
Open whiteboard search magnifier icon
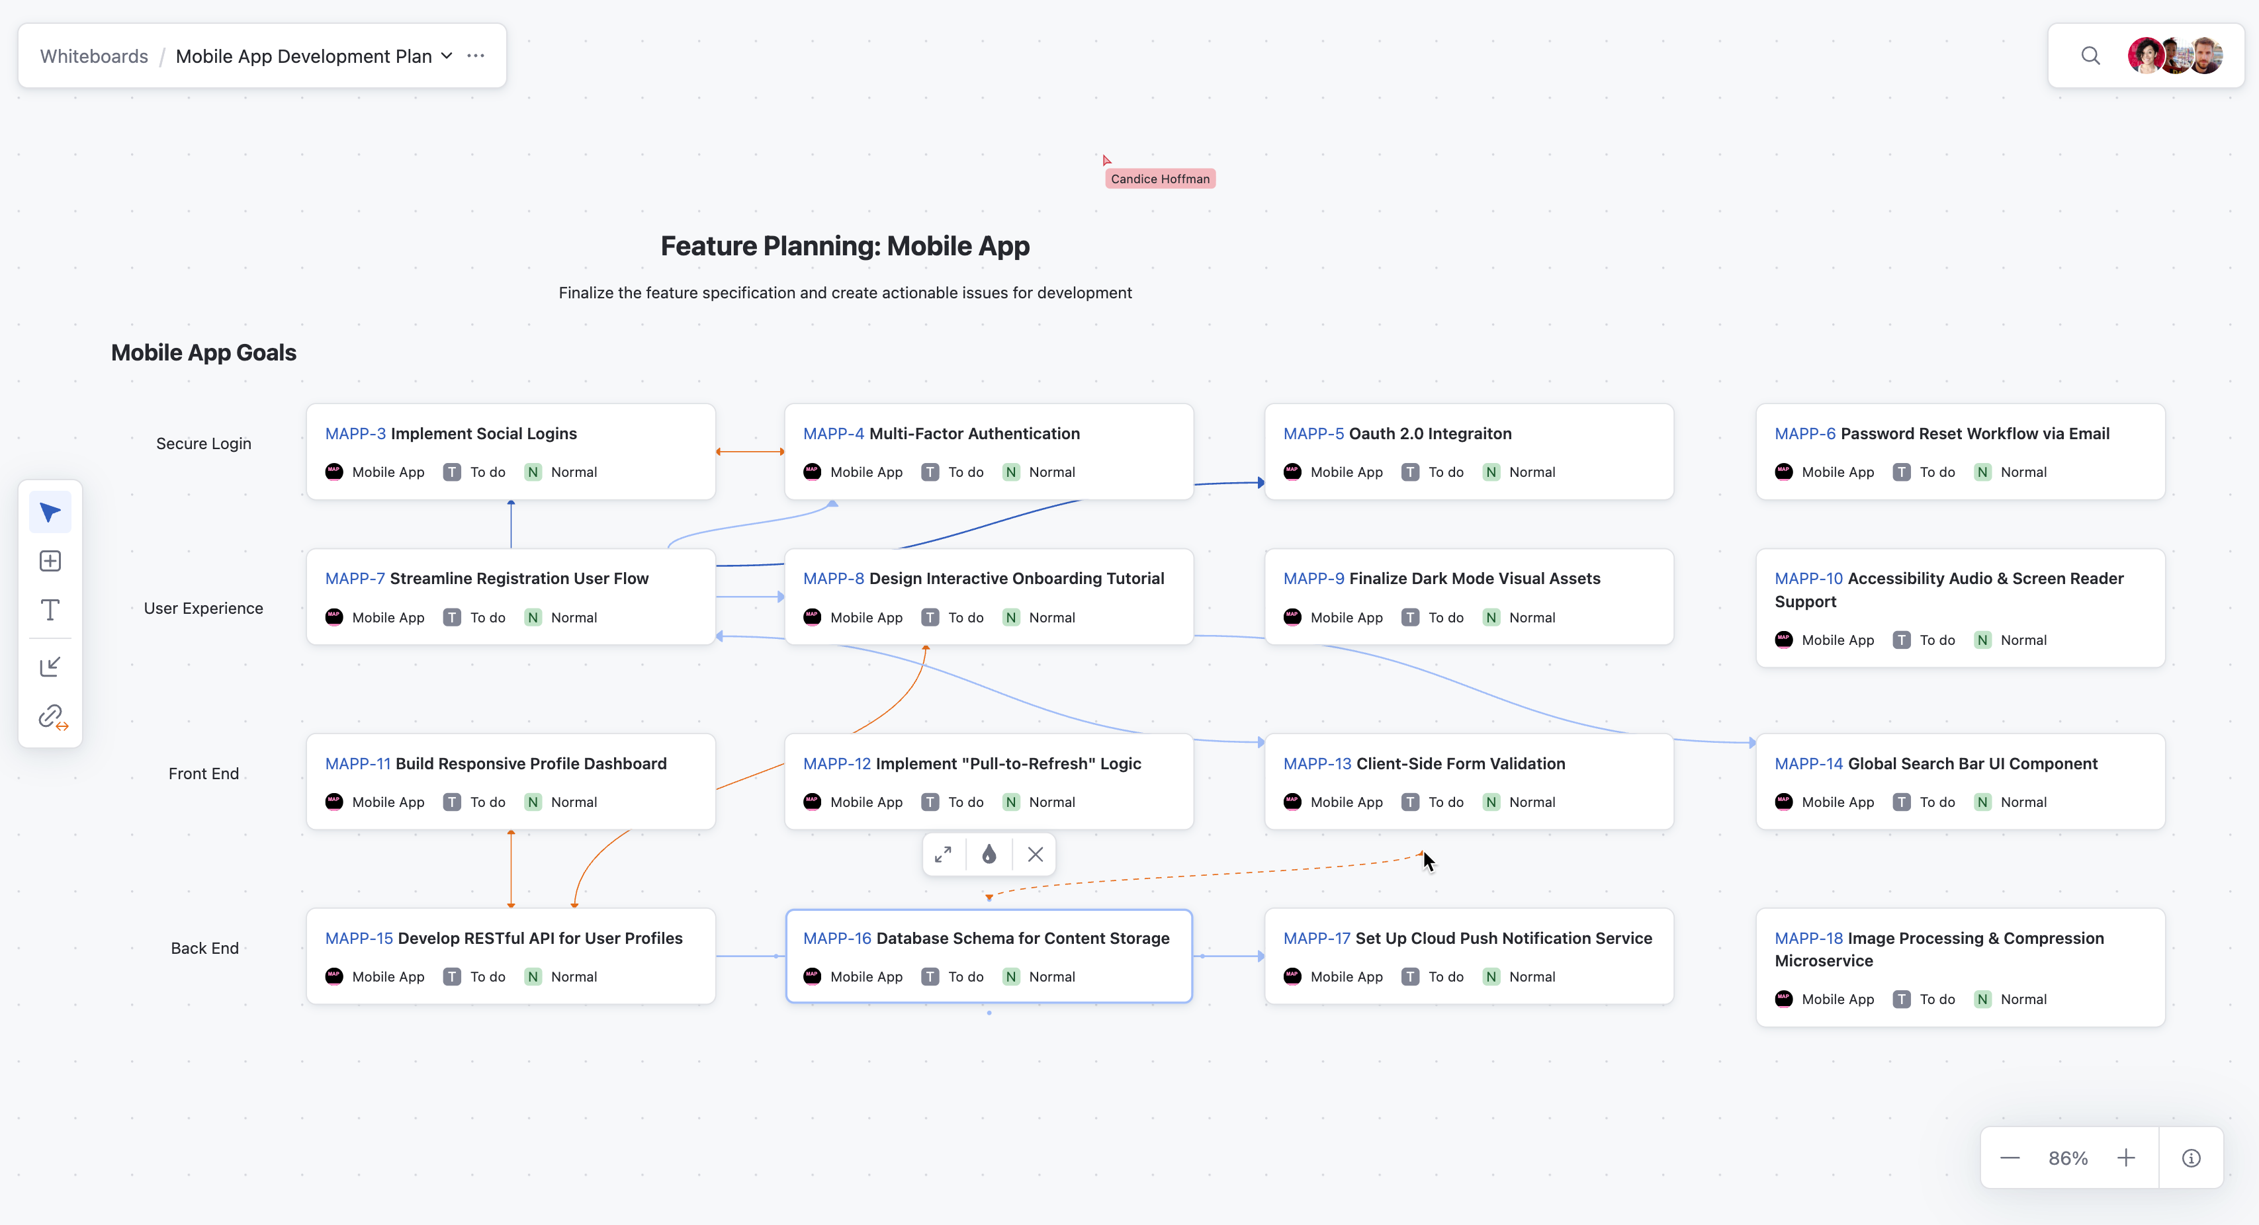[x=2091, y=56]
